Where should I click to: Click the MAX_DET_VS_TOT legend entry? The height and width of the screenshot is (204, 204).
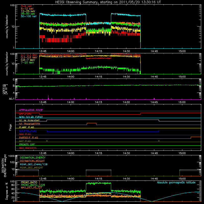(x=31, y=187)
